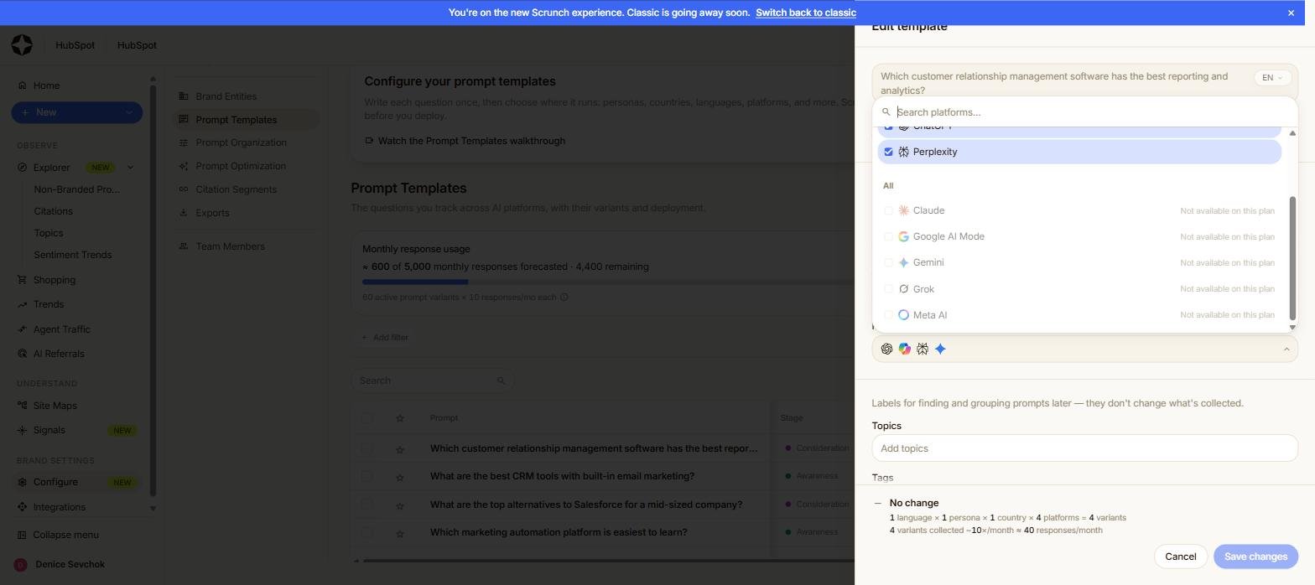This screenshot has width=1315, height=585.
Task: Click the platform list scrollbar
Action: pos(1292,257)
